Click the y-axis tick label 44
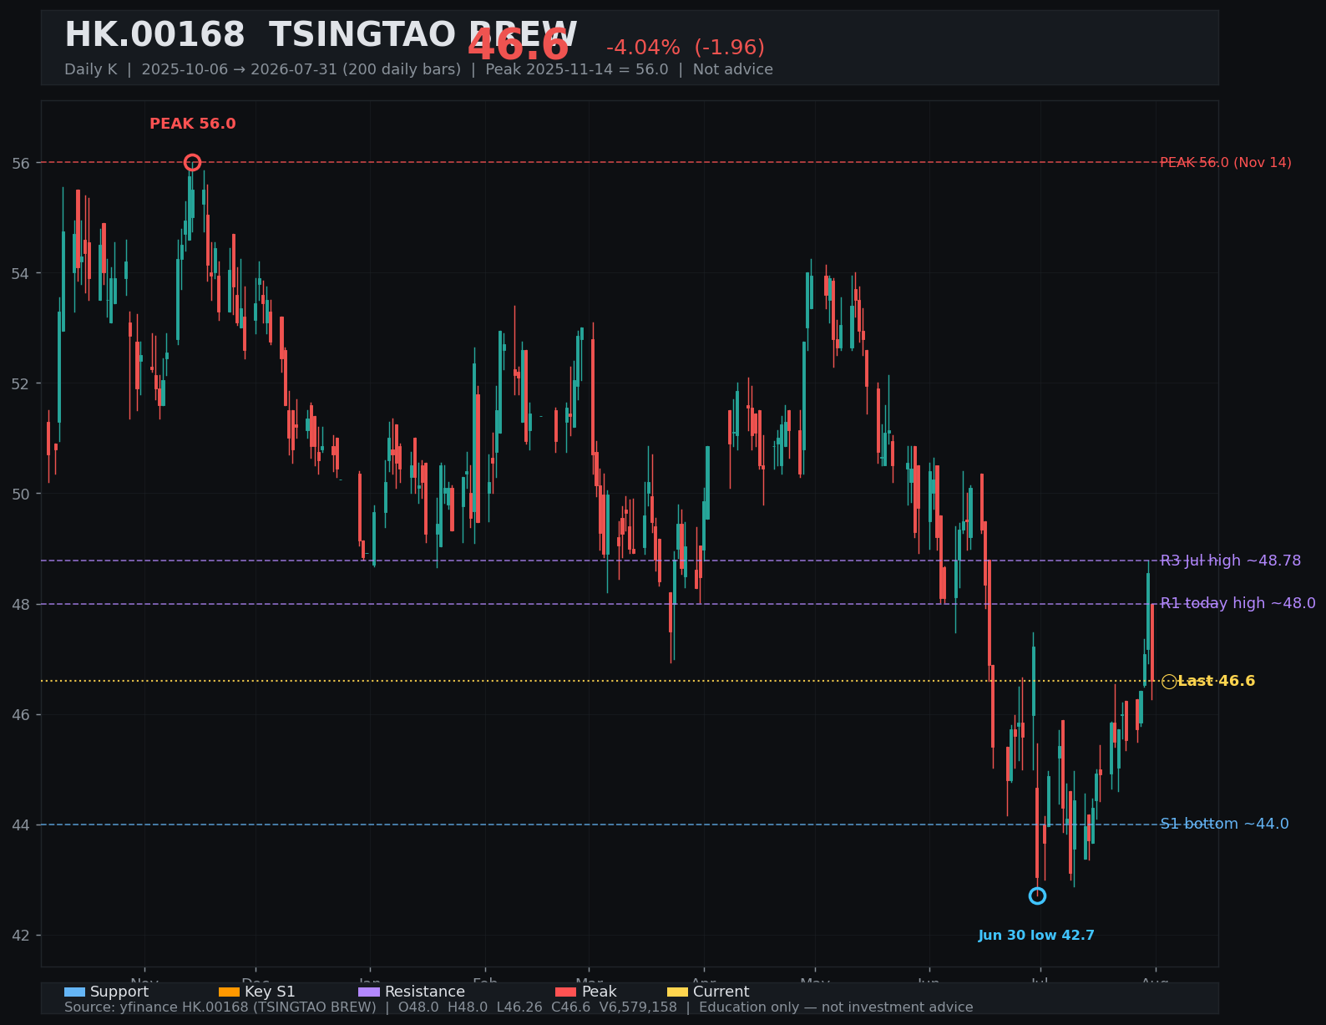This screenshot has width=1326, height=1025. tap(21, 825)
